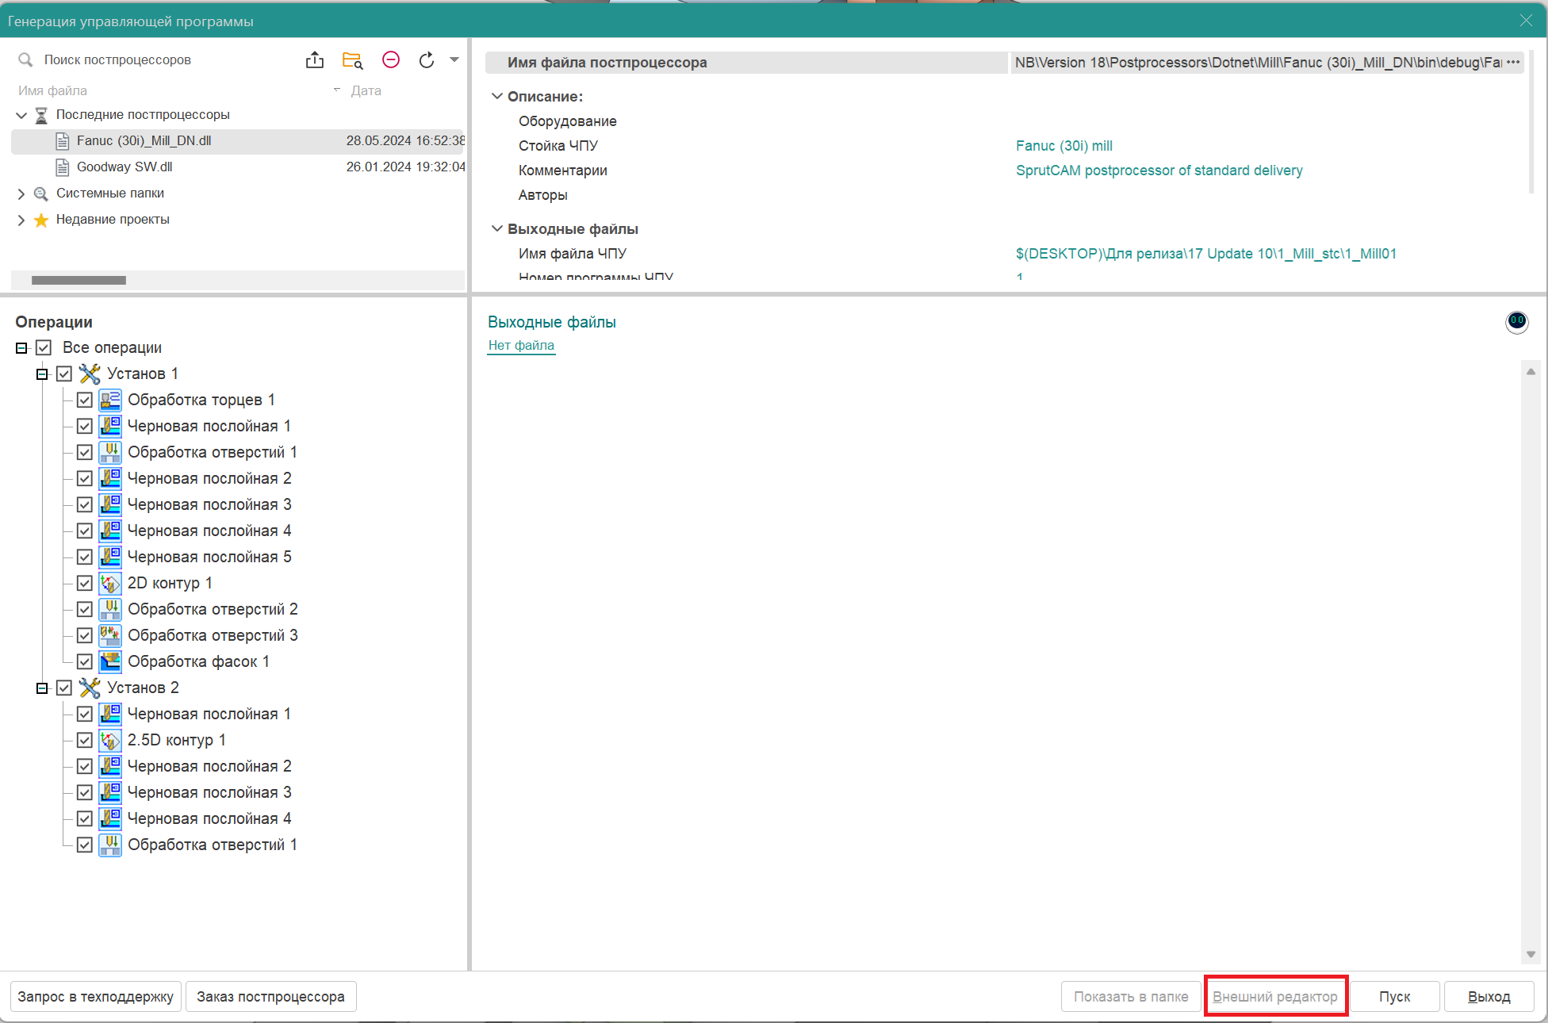Screen dimensions: 1548x1023
Task: Click the Обработка фасок 1 operation icon
Action: (x=110, y=661)
